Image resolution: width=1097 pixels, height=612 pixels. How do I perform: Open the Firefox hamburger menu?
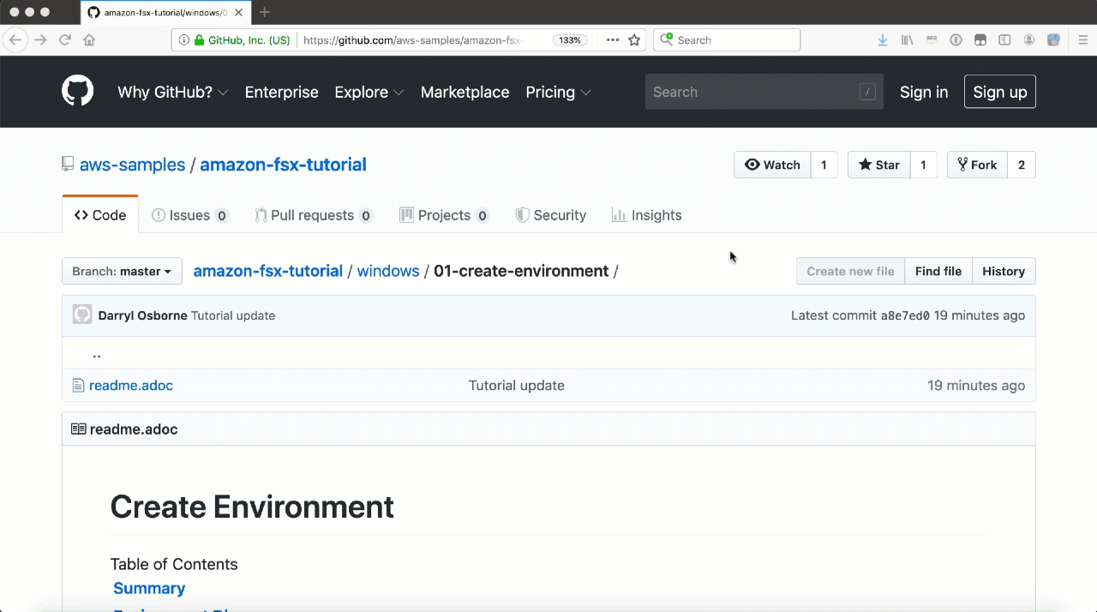(x=1082, y=40)
